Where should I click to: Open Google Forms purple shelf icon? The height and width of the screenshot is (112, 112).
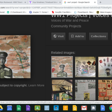pyautogui.click(x=28, y=108)
